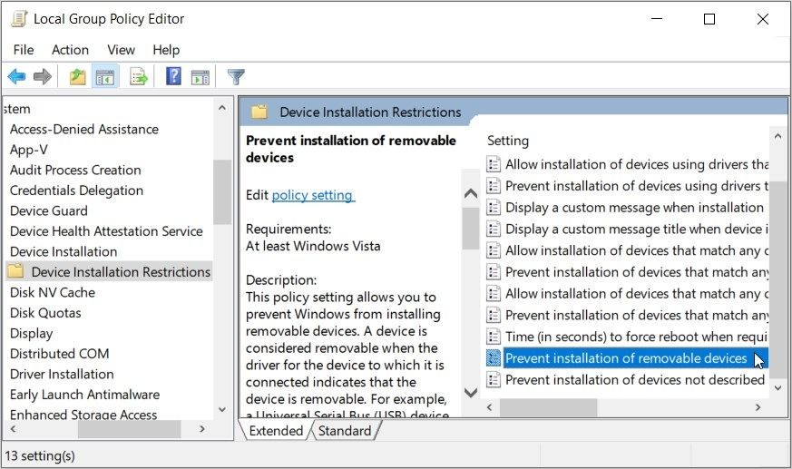Image resolution: width=792 pixels, height=469 pixels.
Task: Click the gray Forward arrow toolbar icon
Action: (43, 77)
